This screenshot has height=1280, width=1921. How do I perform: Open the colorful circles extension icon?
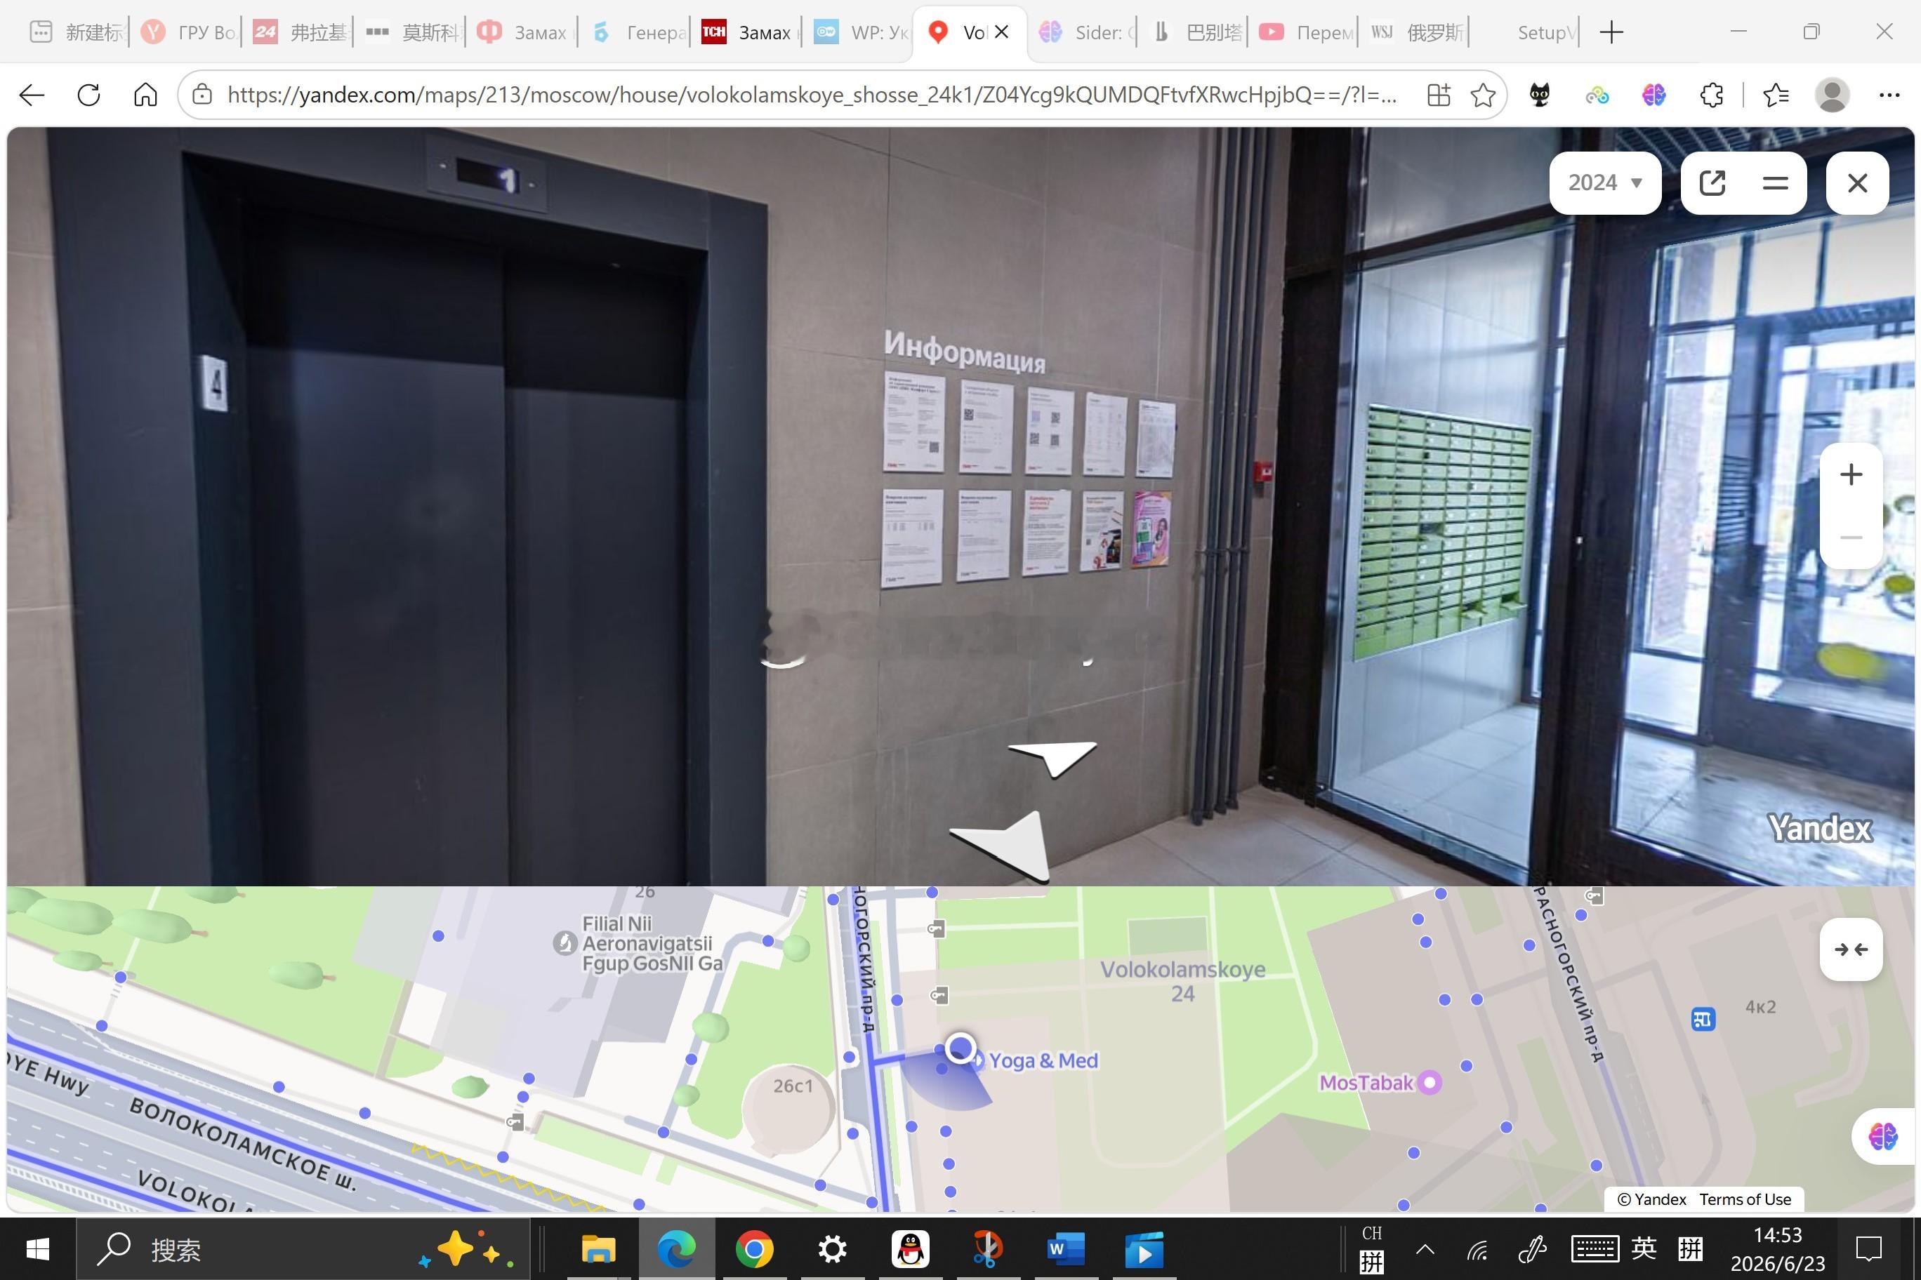click(x=1597, y=95)
